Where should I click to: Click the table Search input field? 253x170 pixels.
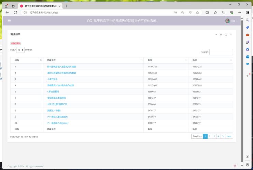click(x=221, y=52)
